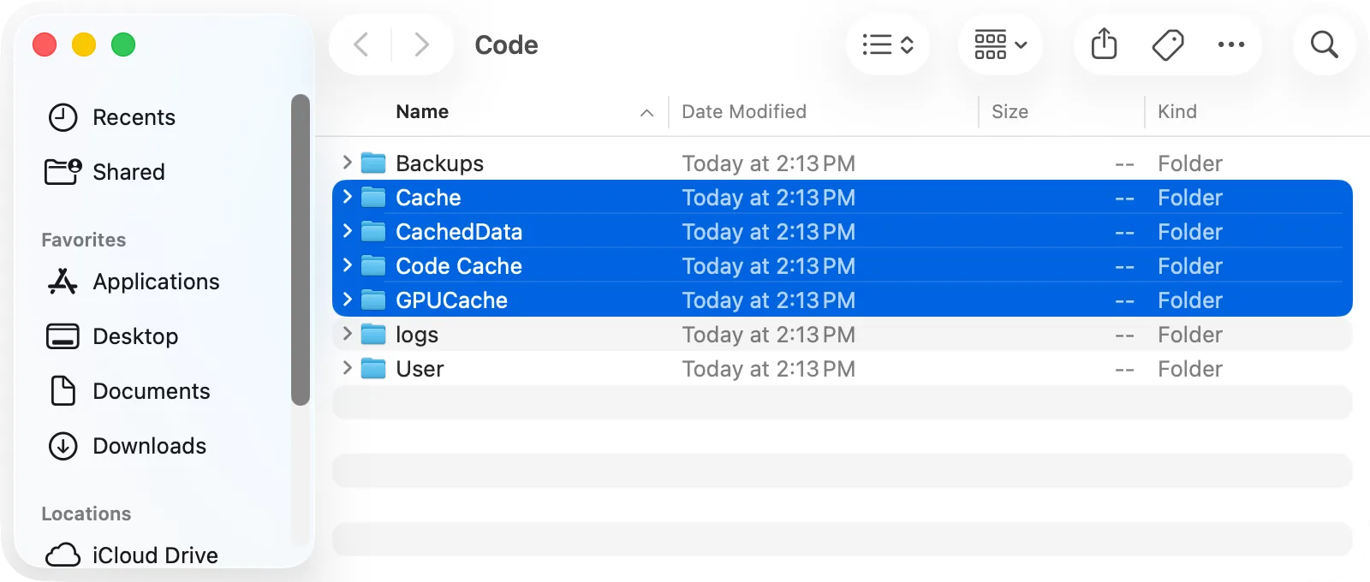Expand the User folder disclosure arrow
The height and width of the screenshot is (582, 1370).
347,368
